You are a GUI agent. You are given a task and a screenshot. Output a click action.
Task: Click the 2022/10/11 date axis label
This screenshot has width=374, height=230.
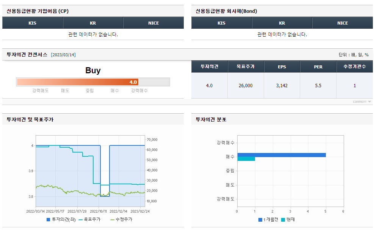[98, 211]
